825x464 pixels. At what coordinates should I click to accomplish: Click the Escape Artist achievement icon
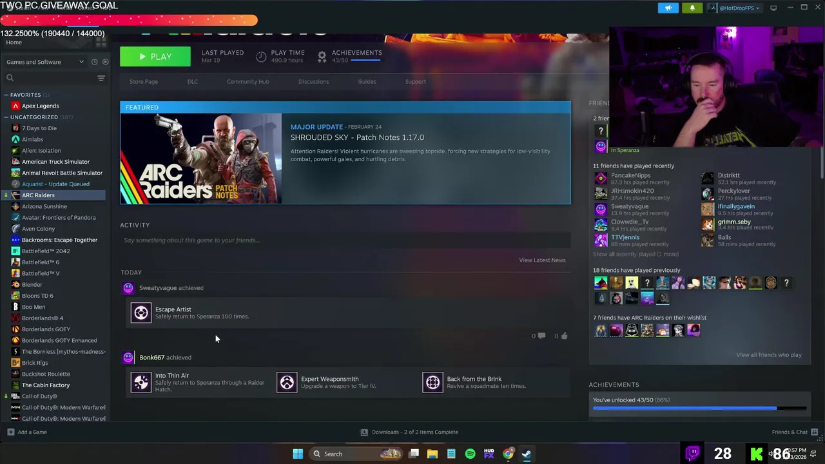tap(141, 313)
